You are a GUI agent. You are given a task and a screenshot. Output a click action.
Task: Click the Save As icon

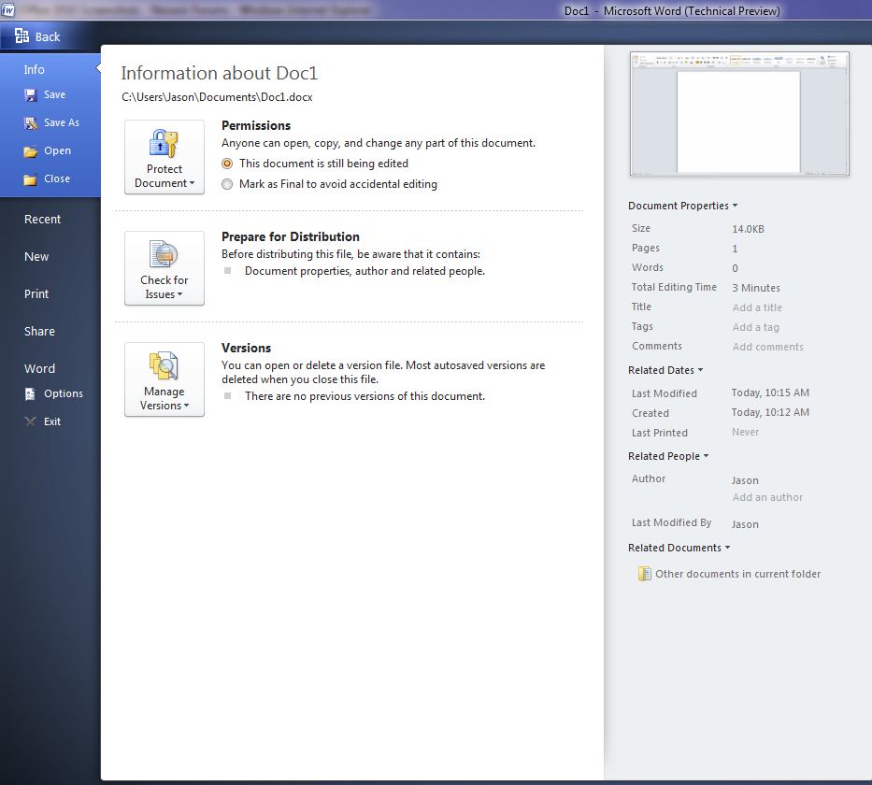coord(31,123)
